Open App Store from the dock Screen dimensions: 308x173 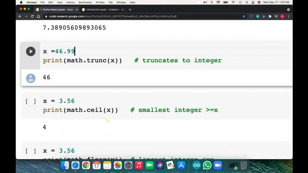click(181, 165)
